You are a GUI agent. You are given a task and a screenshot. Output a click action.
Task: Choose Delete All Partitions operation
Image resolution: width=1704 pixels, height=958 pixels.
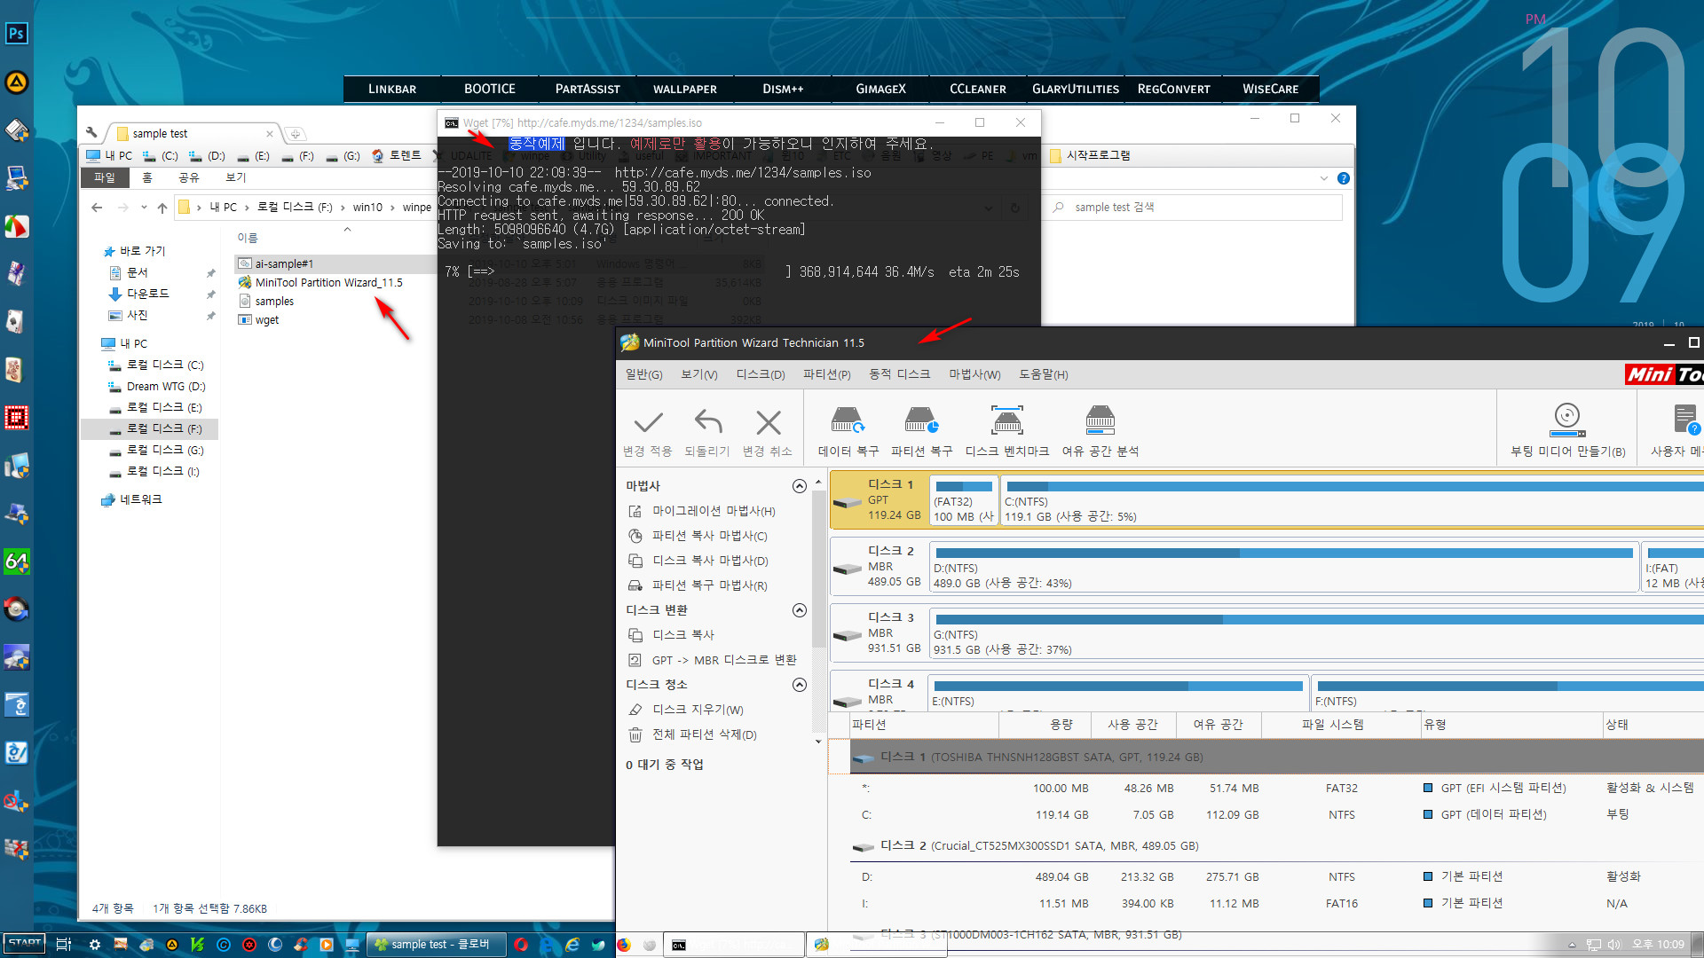click(x=704, y=734)
